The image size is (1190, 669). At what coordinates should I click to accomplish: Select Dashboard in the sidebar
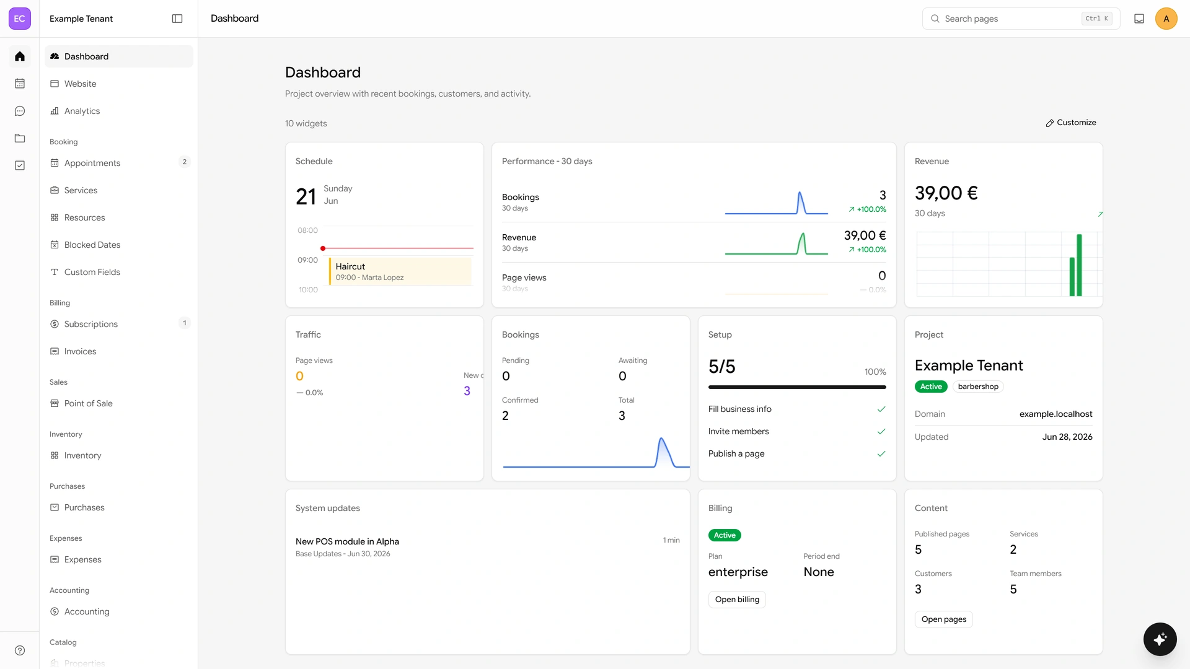tap(119, 56)
